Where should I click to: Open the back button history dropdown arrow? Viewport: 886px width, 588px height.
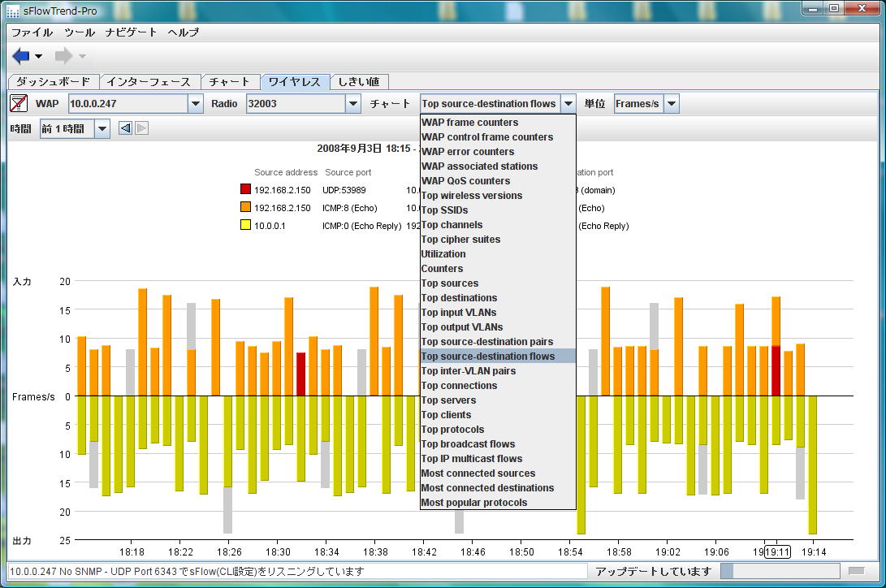click(x=38, y=57)
